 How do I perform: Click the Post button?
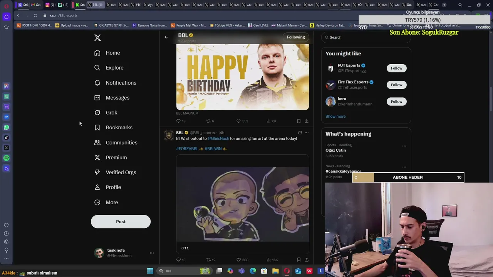click(x=121, y=222)
